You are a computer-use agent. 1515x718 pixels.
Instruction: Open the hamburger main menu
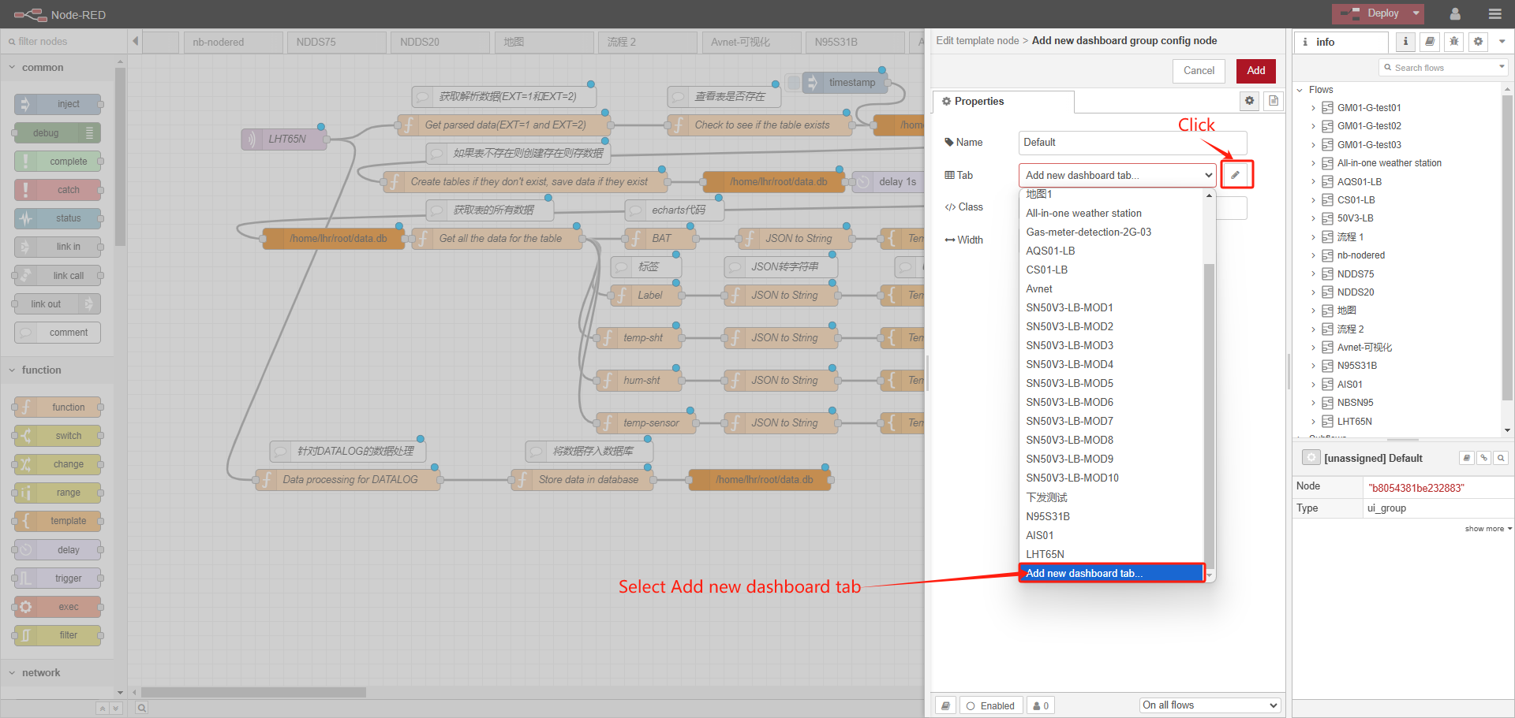(x=1494, y=14)
